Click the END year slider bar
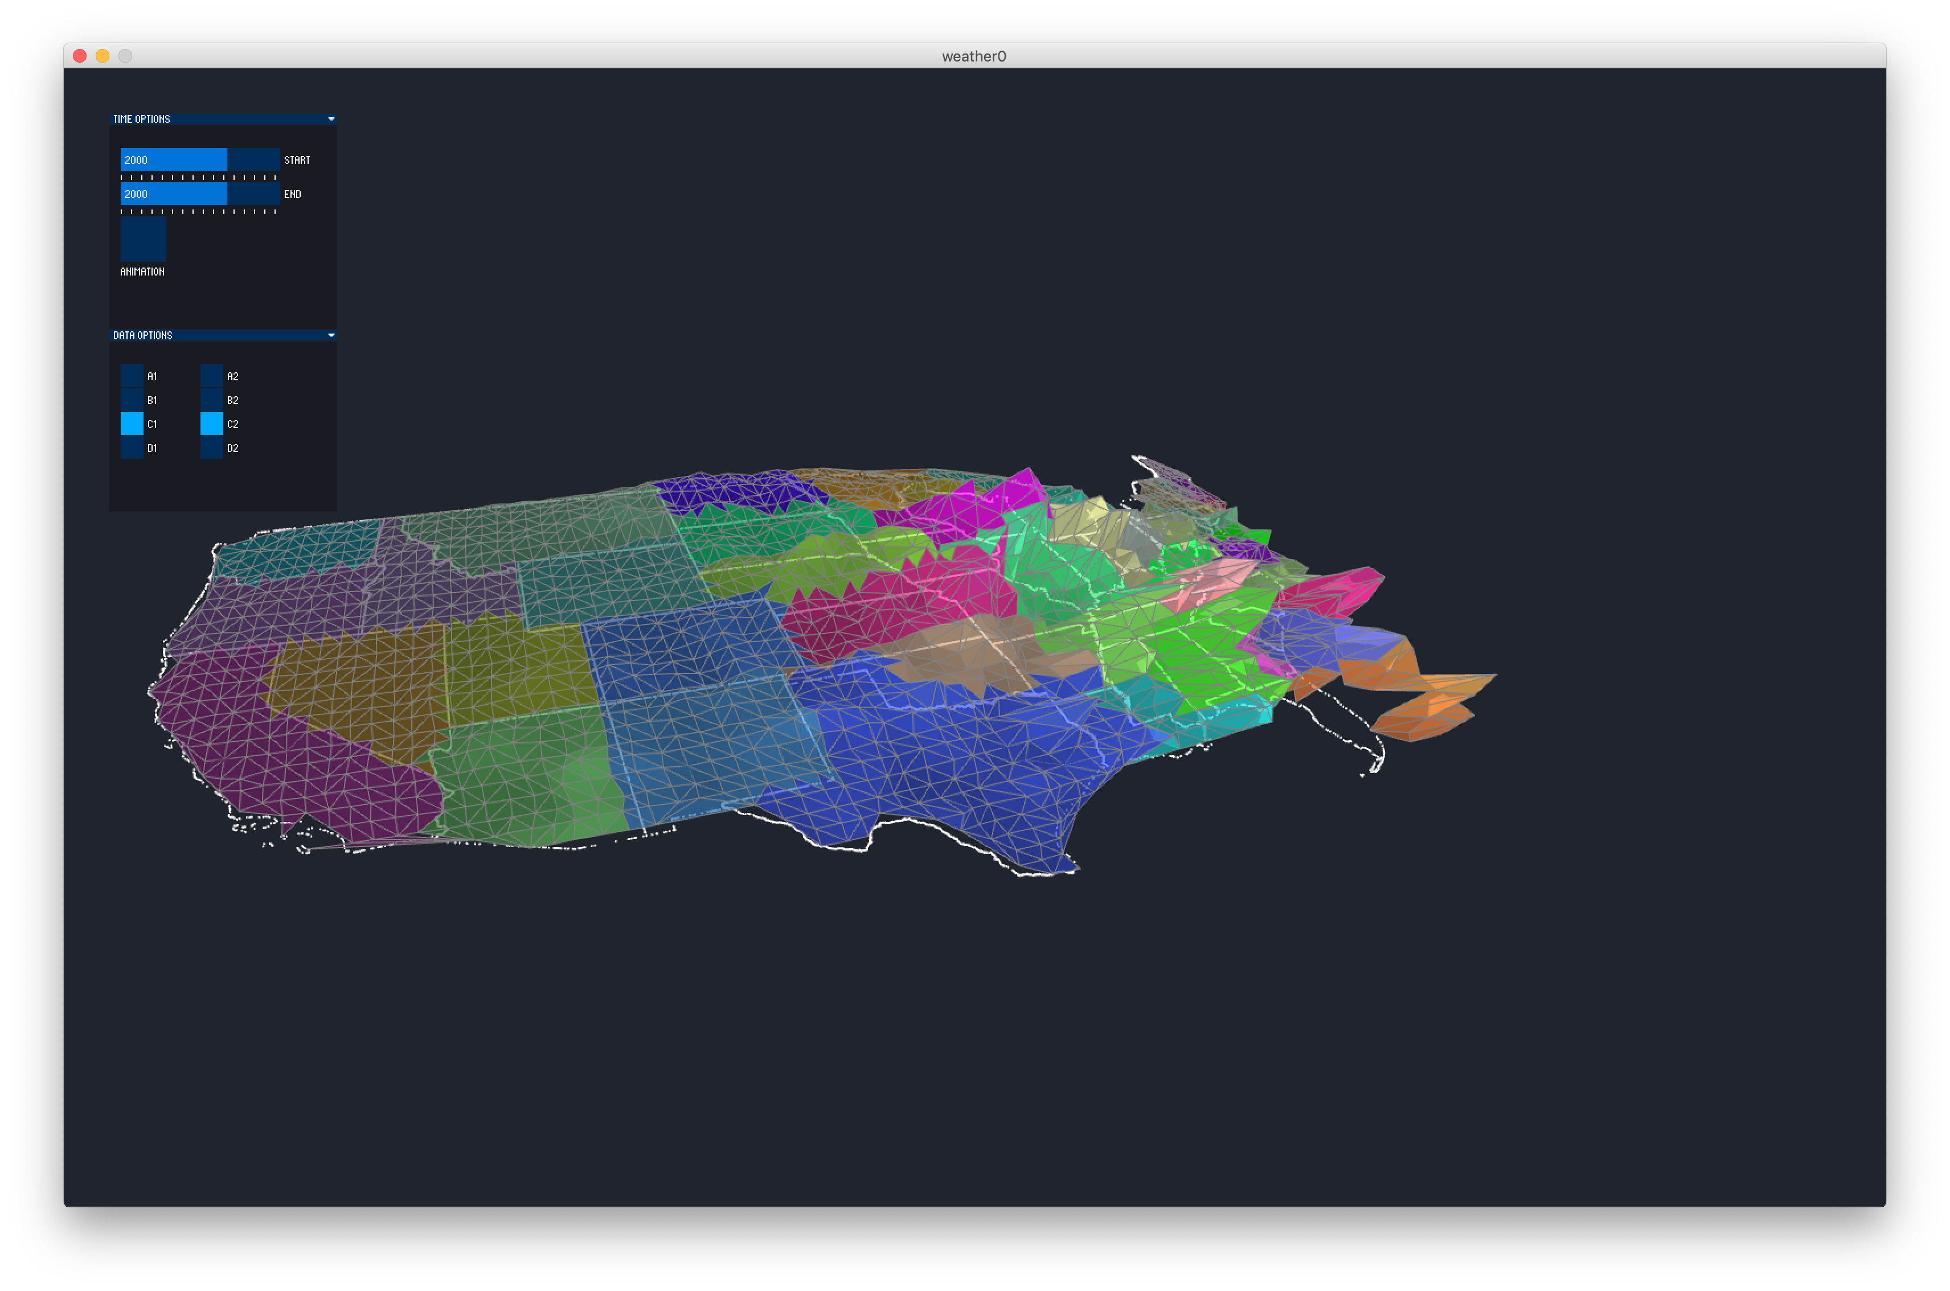The width and height of the screenshot is (1950, 1291). (x=199, y=194)
